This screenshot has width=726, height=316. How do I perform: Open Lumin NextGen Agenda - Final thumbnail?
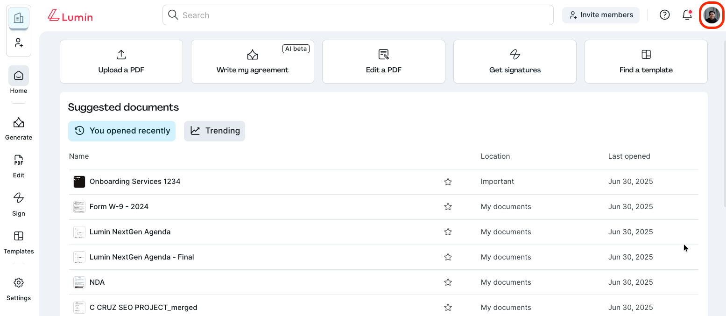coord(79,257)
